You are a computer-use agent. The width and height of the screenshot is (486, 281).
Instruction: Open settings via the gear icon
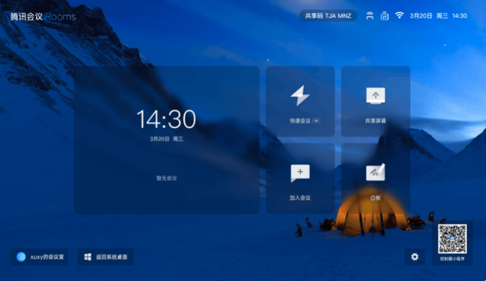tap(414, 257)
